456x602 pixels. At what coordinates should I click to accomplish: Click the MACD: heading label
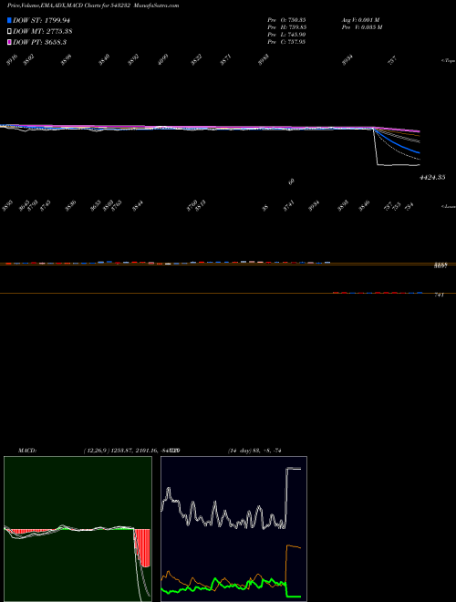tap(27, 451)
